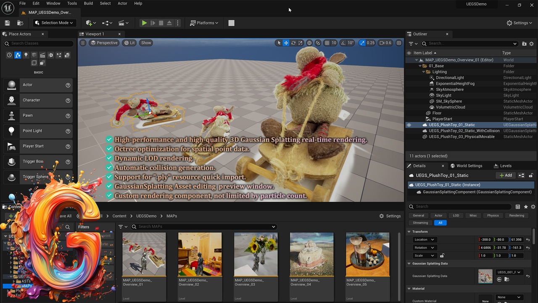Activate the Scale gizmo tool
The width and height of the screenshot is (538, 303).
click(300, 43)
